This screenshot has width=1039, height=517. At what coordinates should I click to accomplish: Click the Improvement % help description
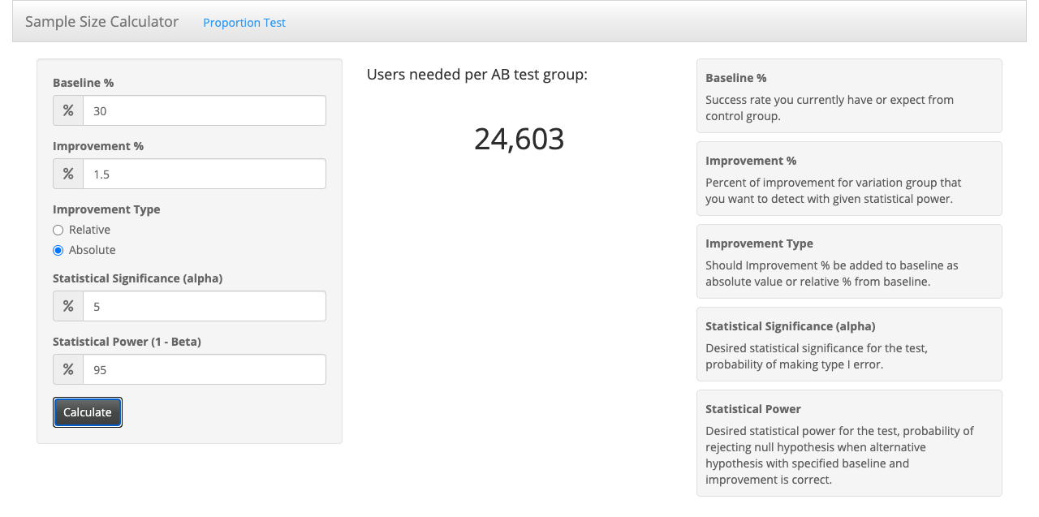click(849, 178)
